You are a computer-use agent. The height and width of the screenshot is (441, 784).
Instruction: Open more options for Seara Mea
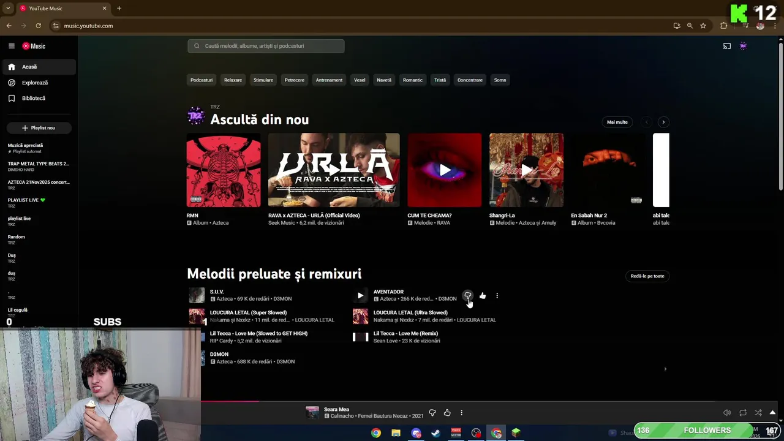(461, 413)
